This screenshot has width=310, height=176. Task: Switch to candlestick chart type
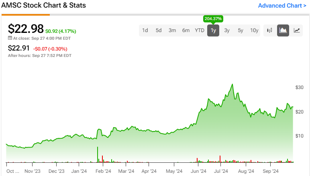click(269, 30)
